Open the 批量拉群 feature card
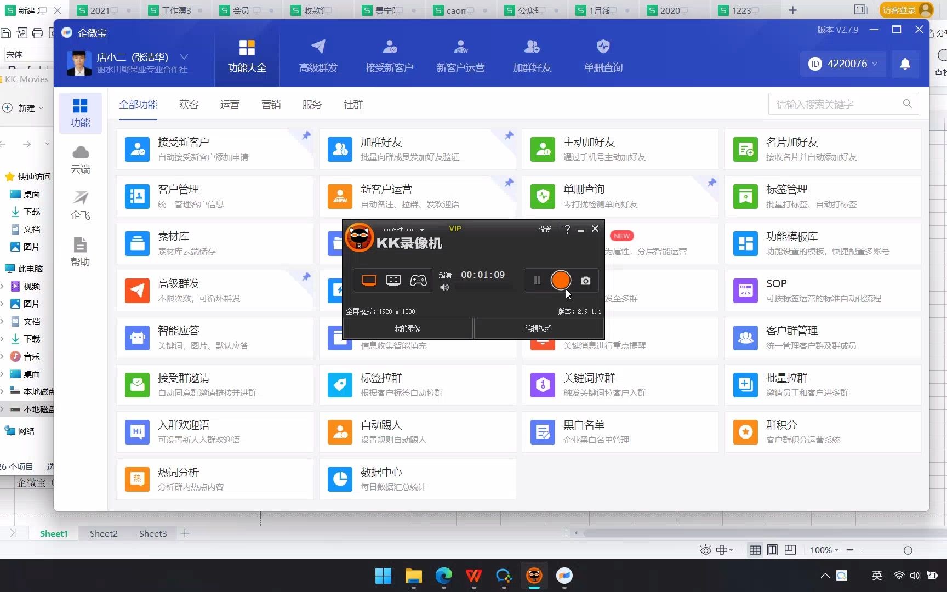 823,385
